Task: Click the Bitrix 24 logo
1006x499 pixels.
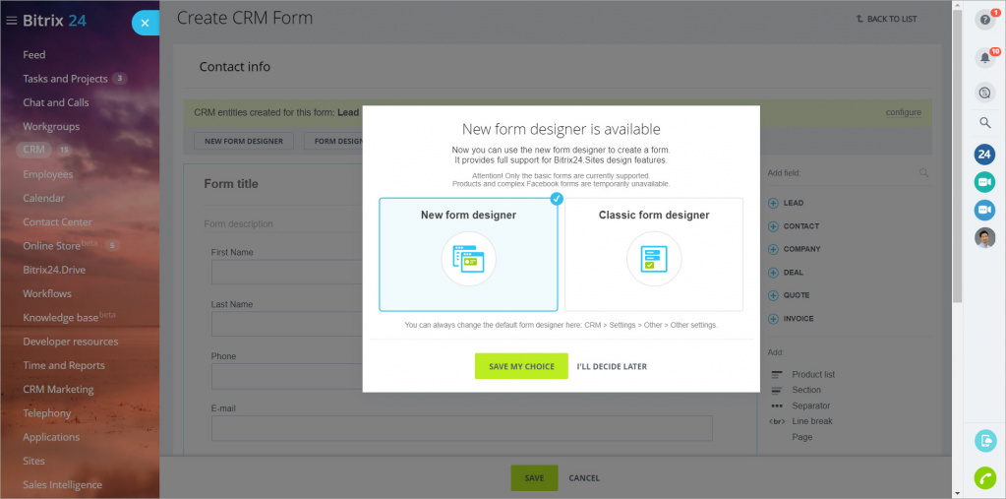Action: click(x=54, y=21)
